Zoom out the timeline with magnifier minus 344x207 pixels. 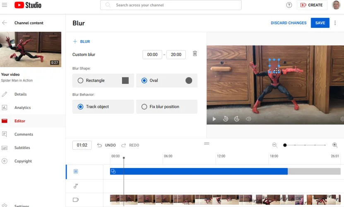[274, 145]
